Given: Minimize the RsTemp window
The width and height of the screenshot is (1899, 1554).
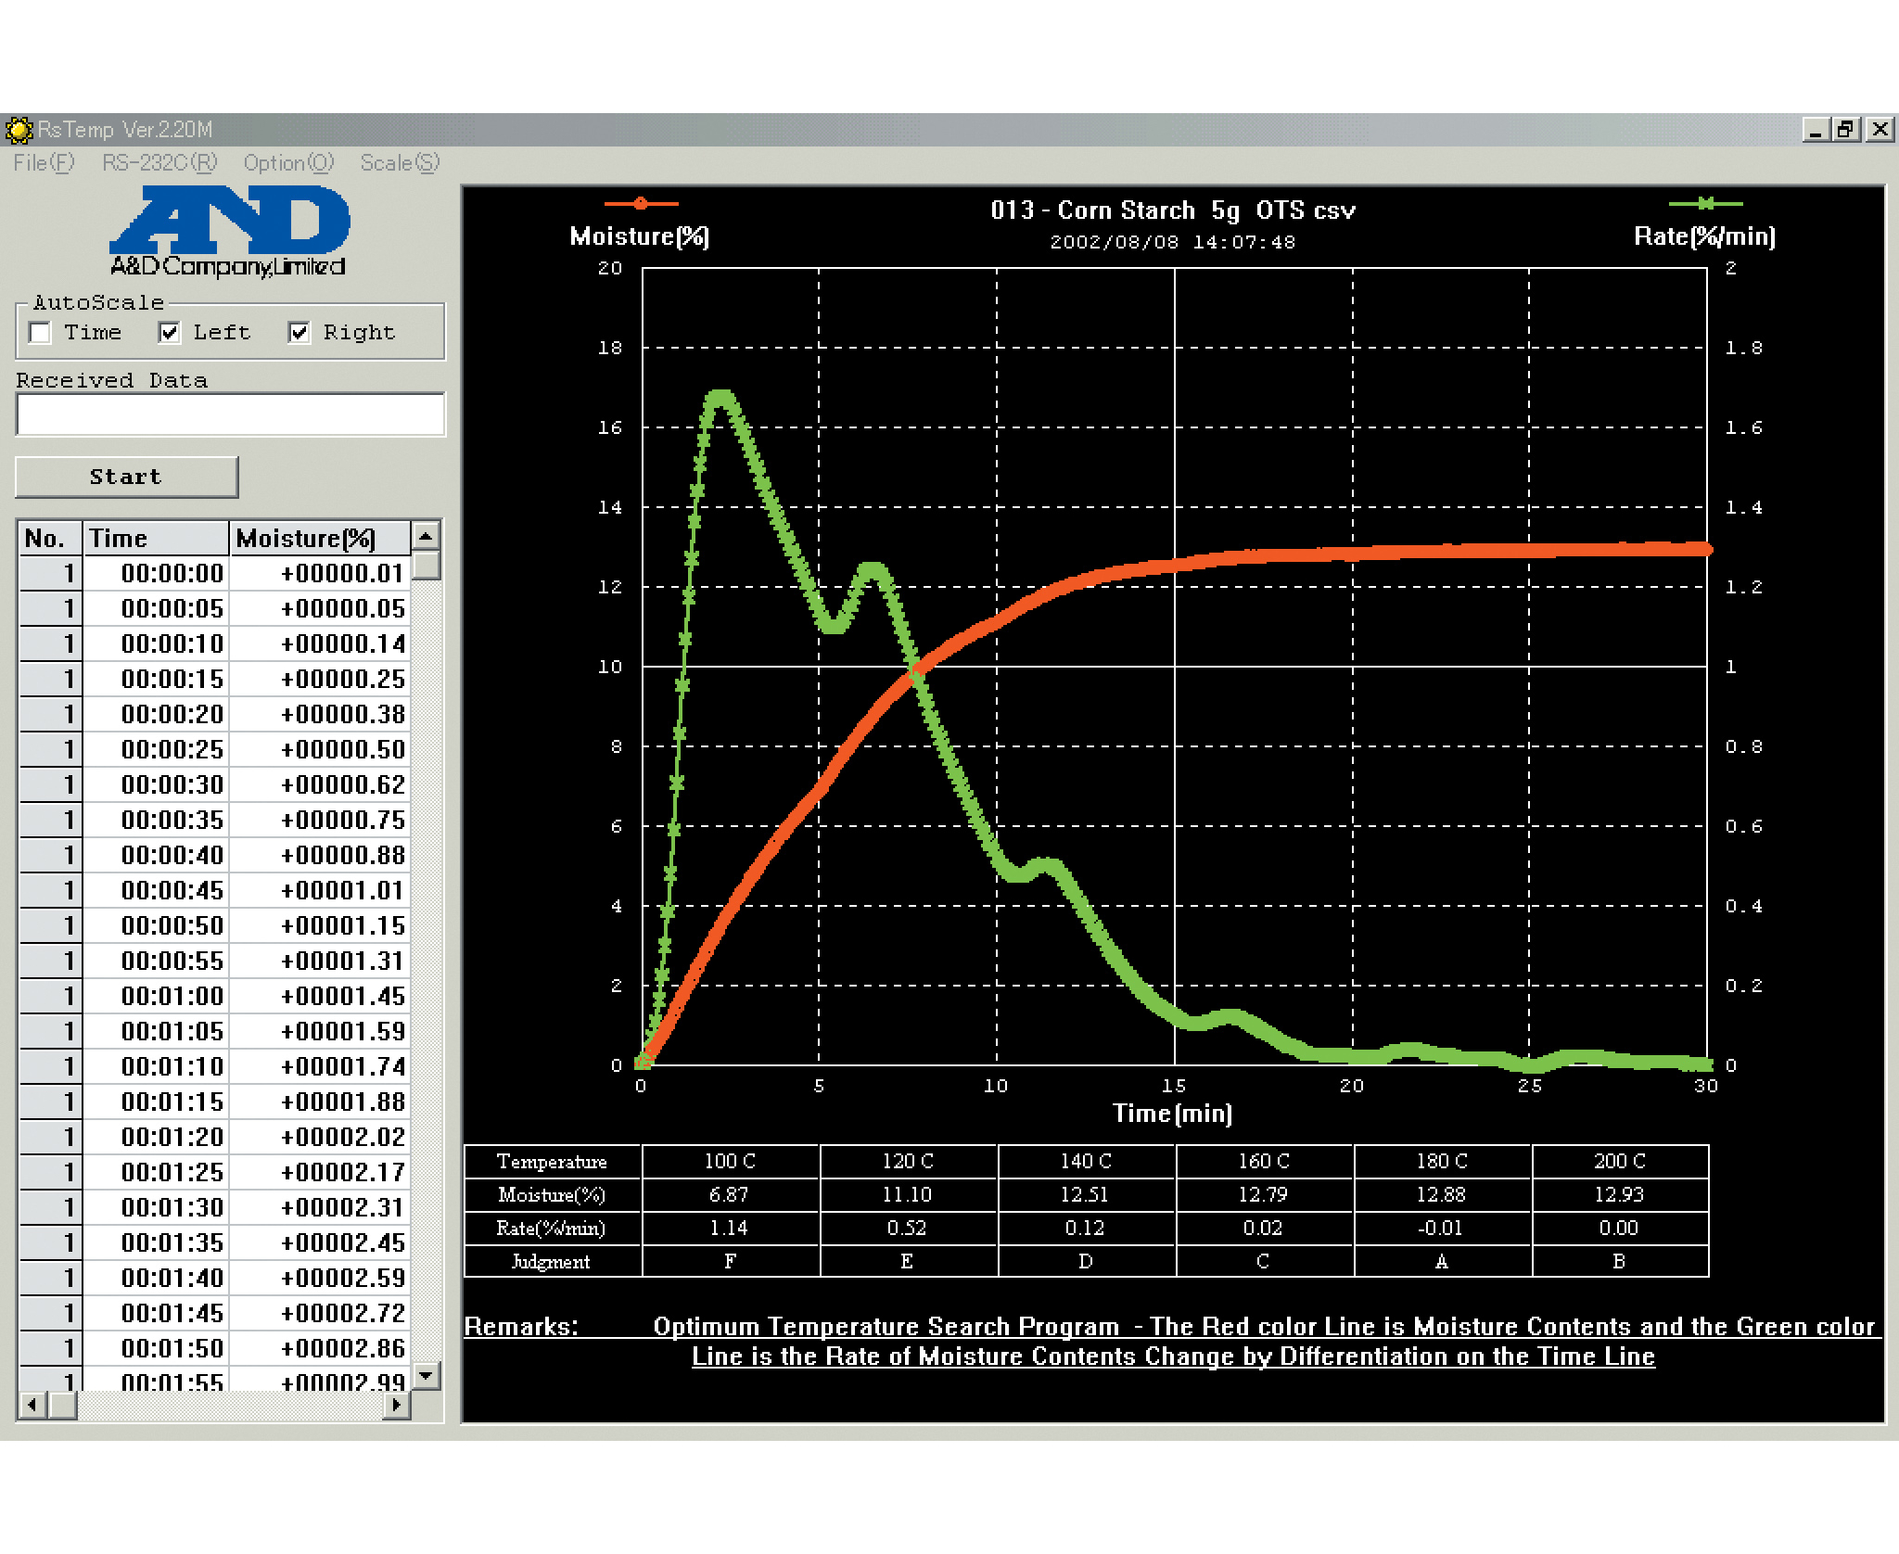Looking at the screenshot, I should point(1816,130).
